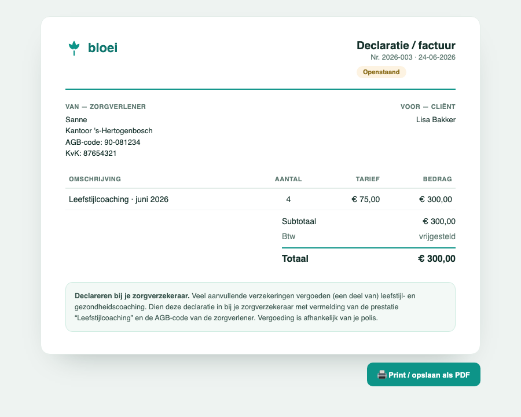Click the bloei leaf logo icon
The image size is (521, 417).
click(74, 48)
